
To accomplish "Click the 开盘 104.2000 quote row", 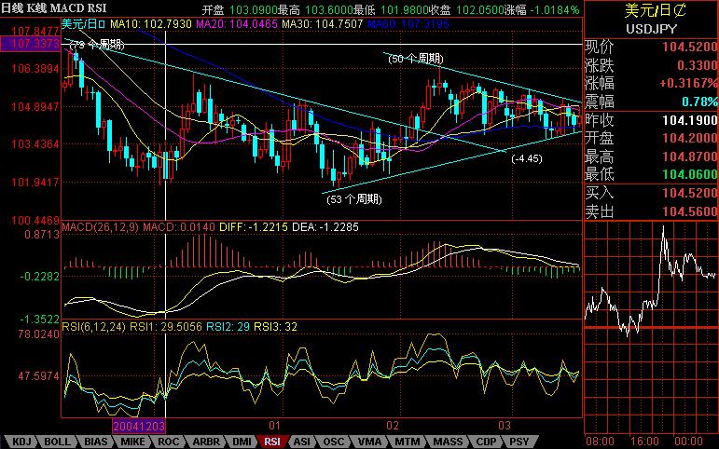I will click(651, 138).
